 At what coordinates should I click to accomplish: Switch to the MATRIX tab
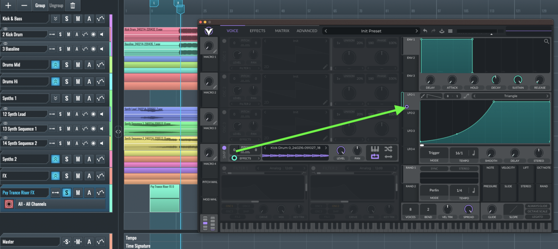[282, 31]
